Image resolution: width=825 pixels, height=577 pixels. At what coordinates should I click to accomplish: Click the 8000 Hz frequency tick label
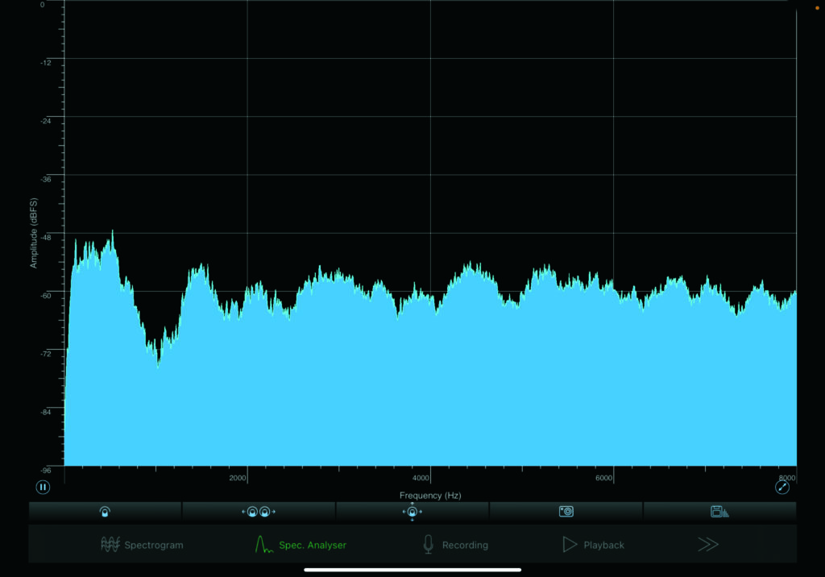(787, 478)
